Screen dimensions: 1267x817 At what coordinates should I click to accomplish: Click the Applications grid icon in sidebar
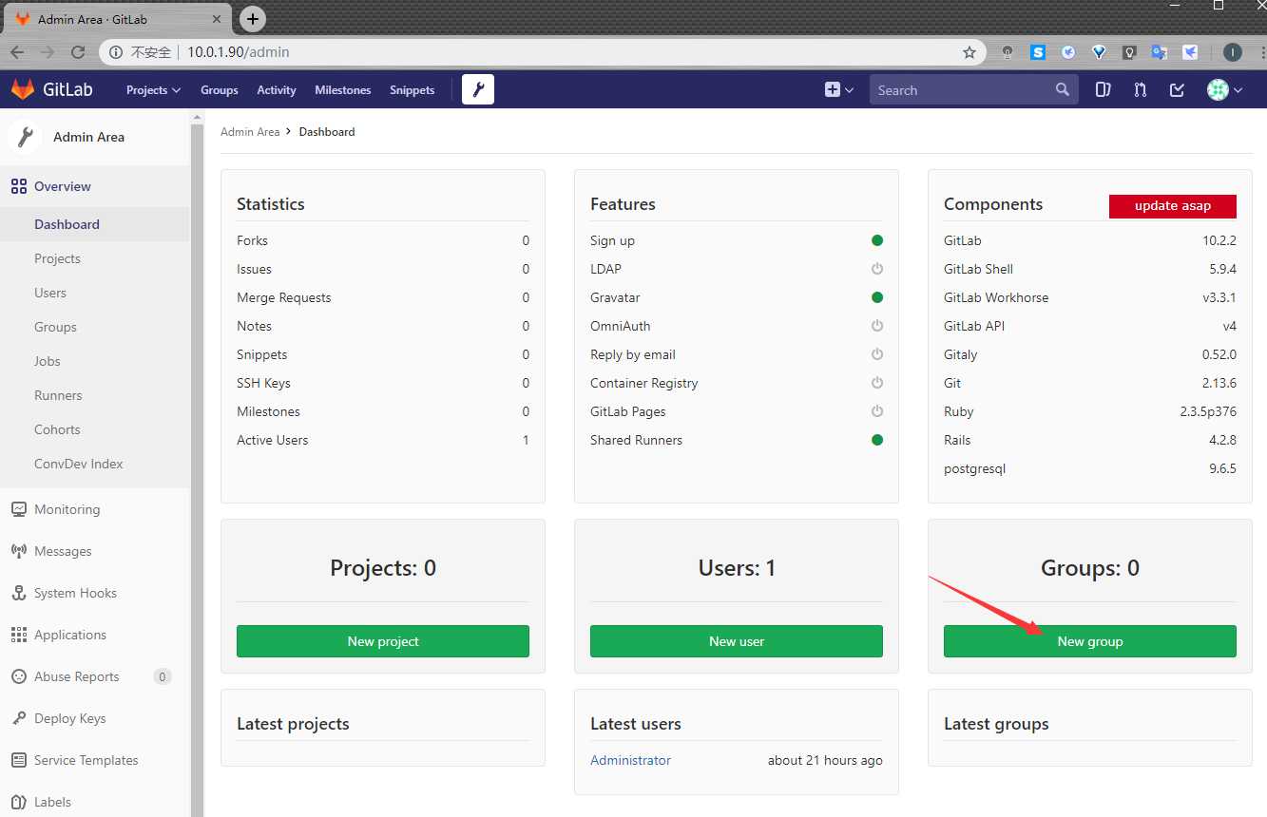(x=19, y=635)
